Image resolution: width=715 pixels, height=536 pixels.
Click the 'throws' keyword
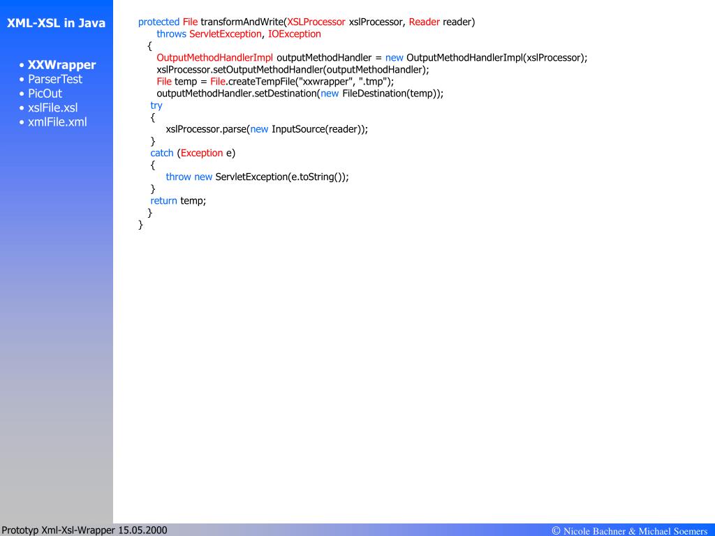pos(172,33)
